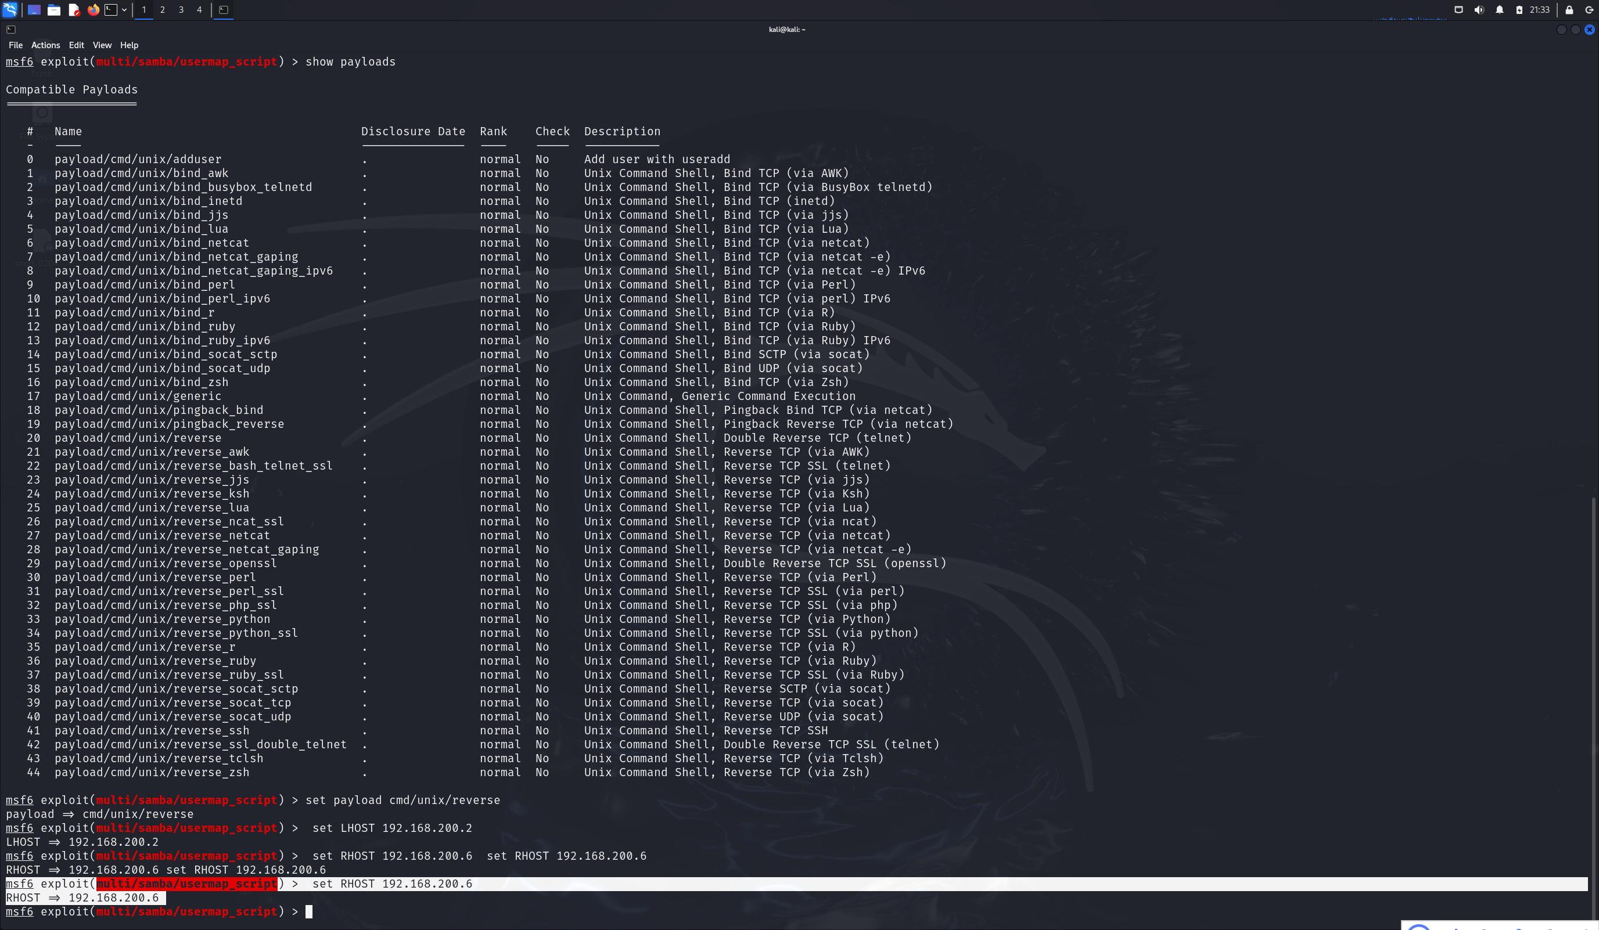Open the File menu in the terminal
Screen dimensions: 1599x930
(15, 45)
